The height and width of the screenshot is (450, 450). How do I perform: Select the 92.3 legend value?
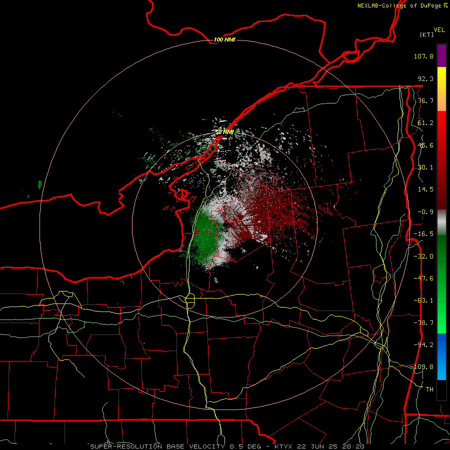[425, 78]
